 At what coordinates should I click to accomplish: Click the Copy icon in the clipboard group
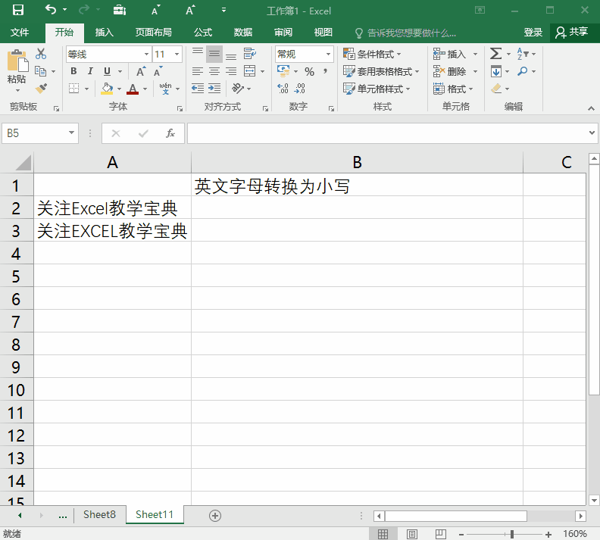pos(41,71)
